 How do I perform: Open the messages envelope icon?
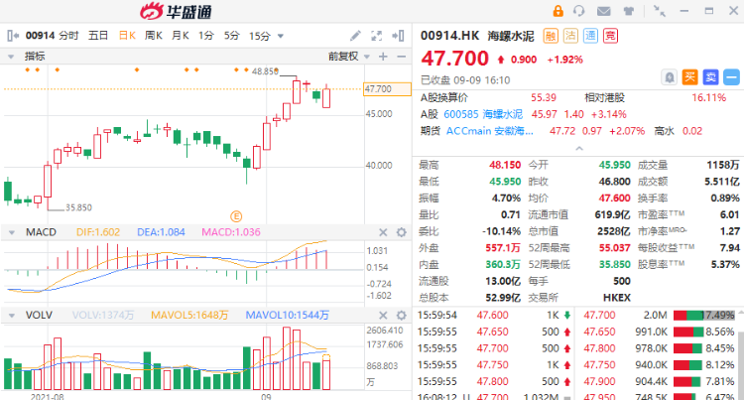(x=603, y=11)
